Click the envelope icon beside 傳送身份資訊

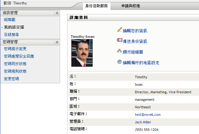(120, 40)
